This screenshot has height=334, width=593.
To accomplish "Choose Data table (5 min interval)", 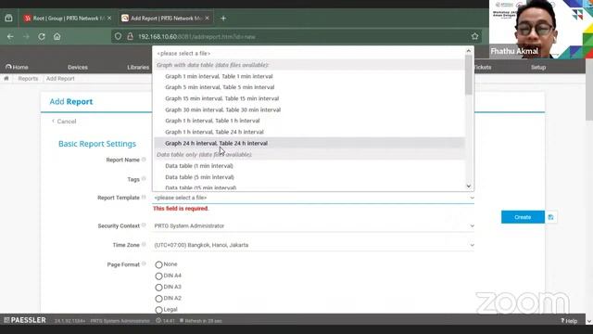I will pos(309,177).
